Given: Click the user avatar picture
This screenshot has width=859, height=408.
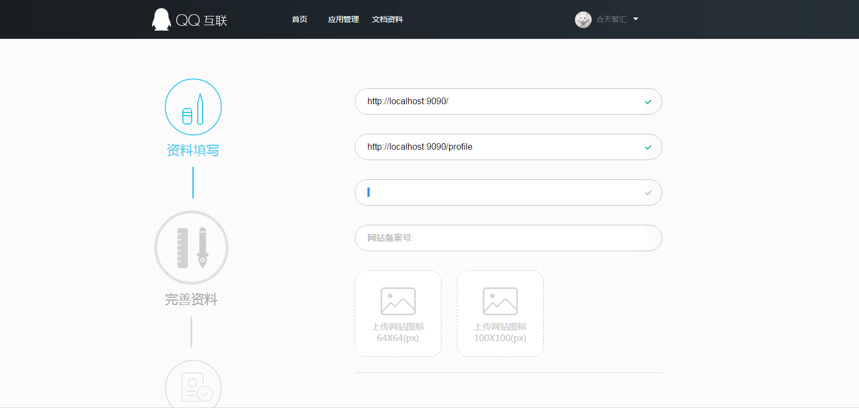Looking at the screenshot, I should [x=583, y=20].
